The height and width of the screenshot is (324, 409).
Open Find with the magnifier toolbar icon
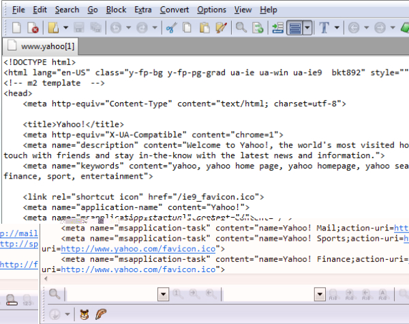tap(241, 27)
